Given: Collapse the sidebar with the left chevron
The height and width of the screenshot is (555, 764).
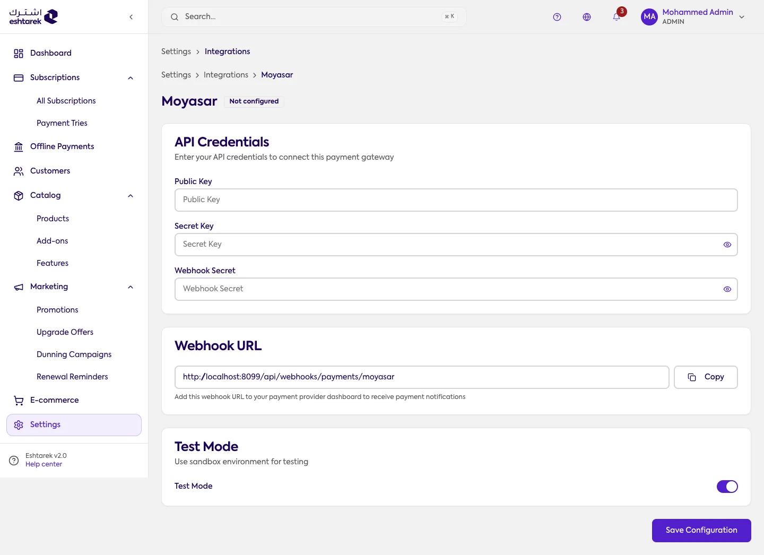Looking at the screenshot, I should (x=131, y=17).
